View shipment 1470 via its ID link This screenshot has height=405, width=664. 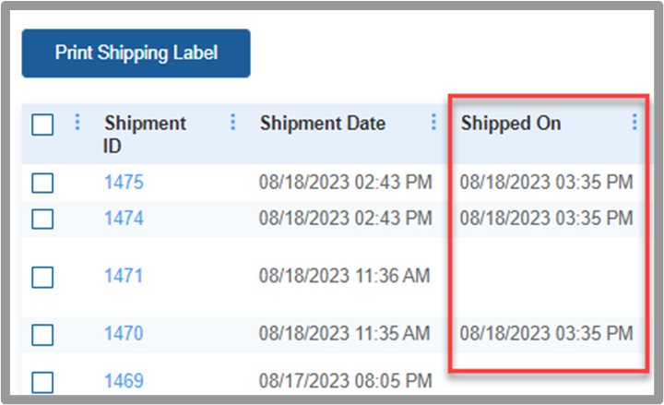tap(124, 333)
